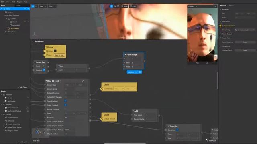Click the face tracker object icon

point(9,28)
